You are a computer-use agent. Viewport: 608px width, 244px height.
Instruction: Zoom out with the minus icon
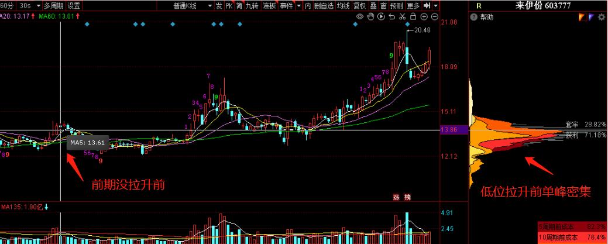tap(434, 17)
